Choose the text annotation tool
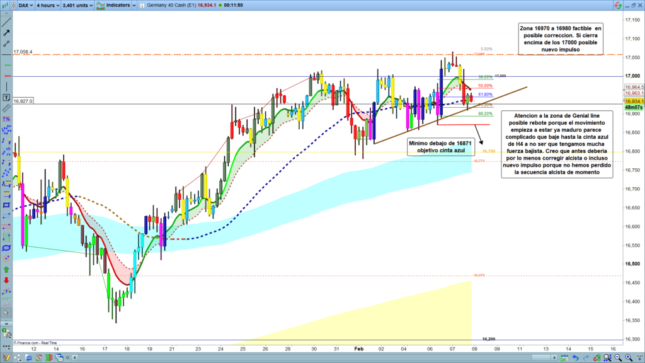Viewport: 645px width, 363px height. pyautogui.click(x=6, y=97)
